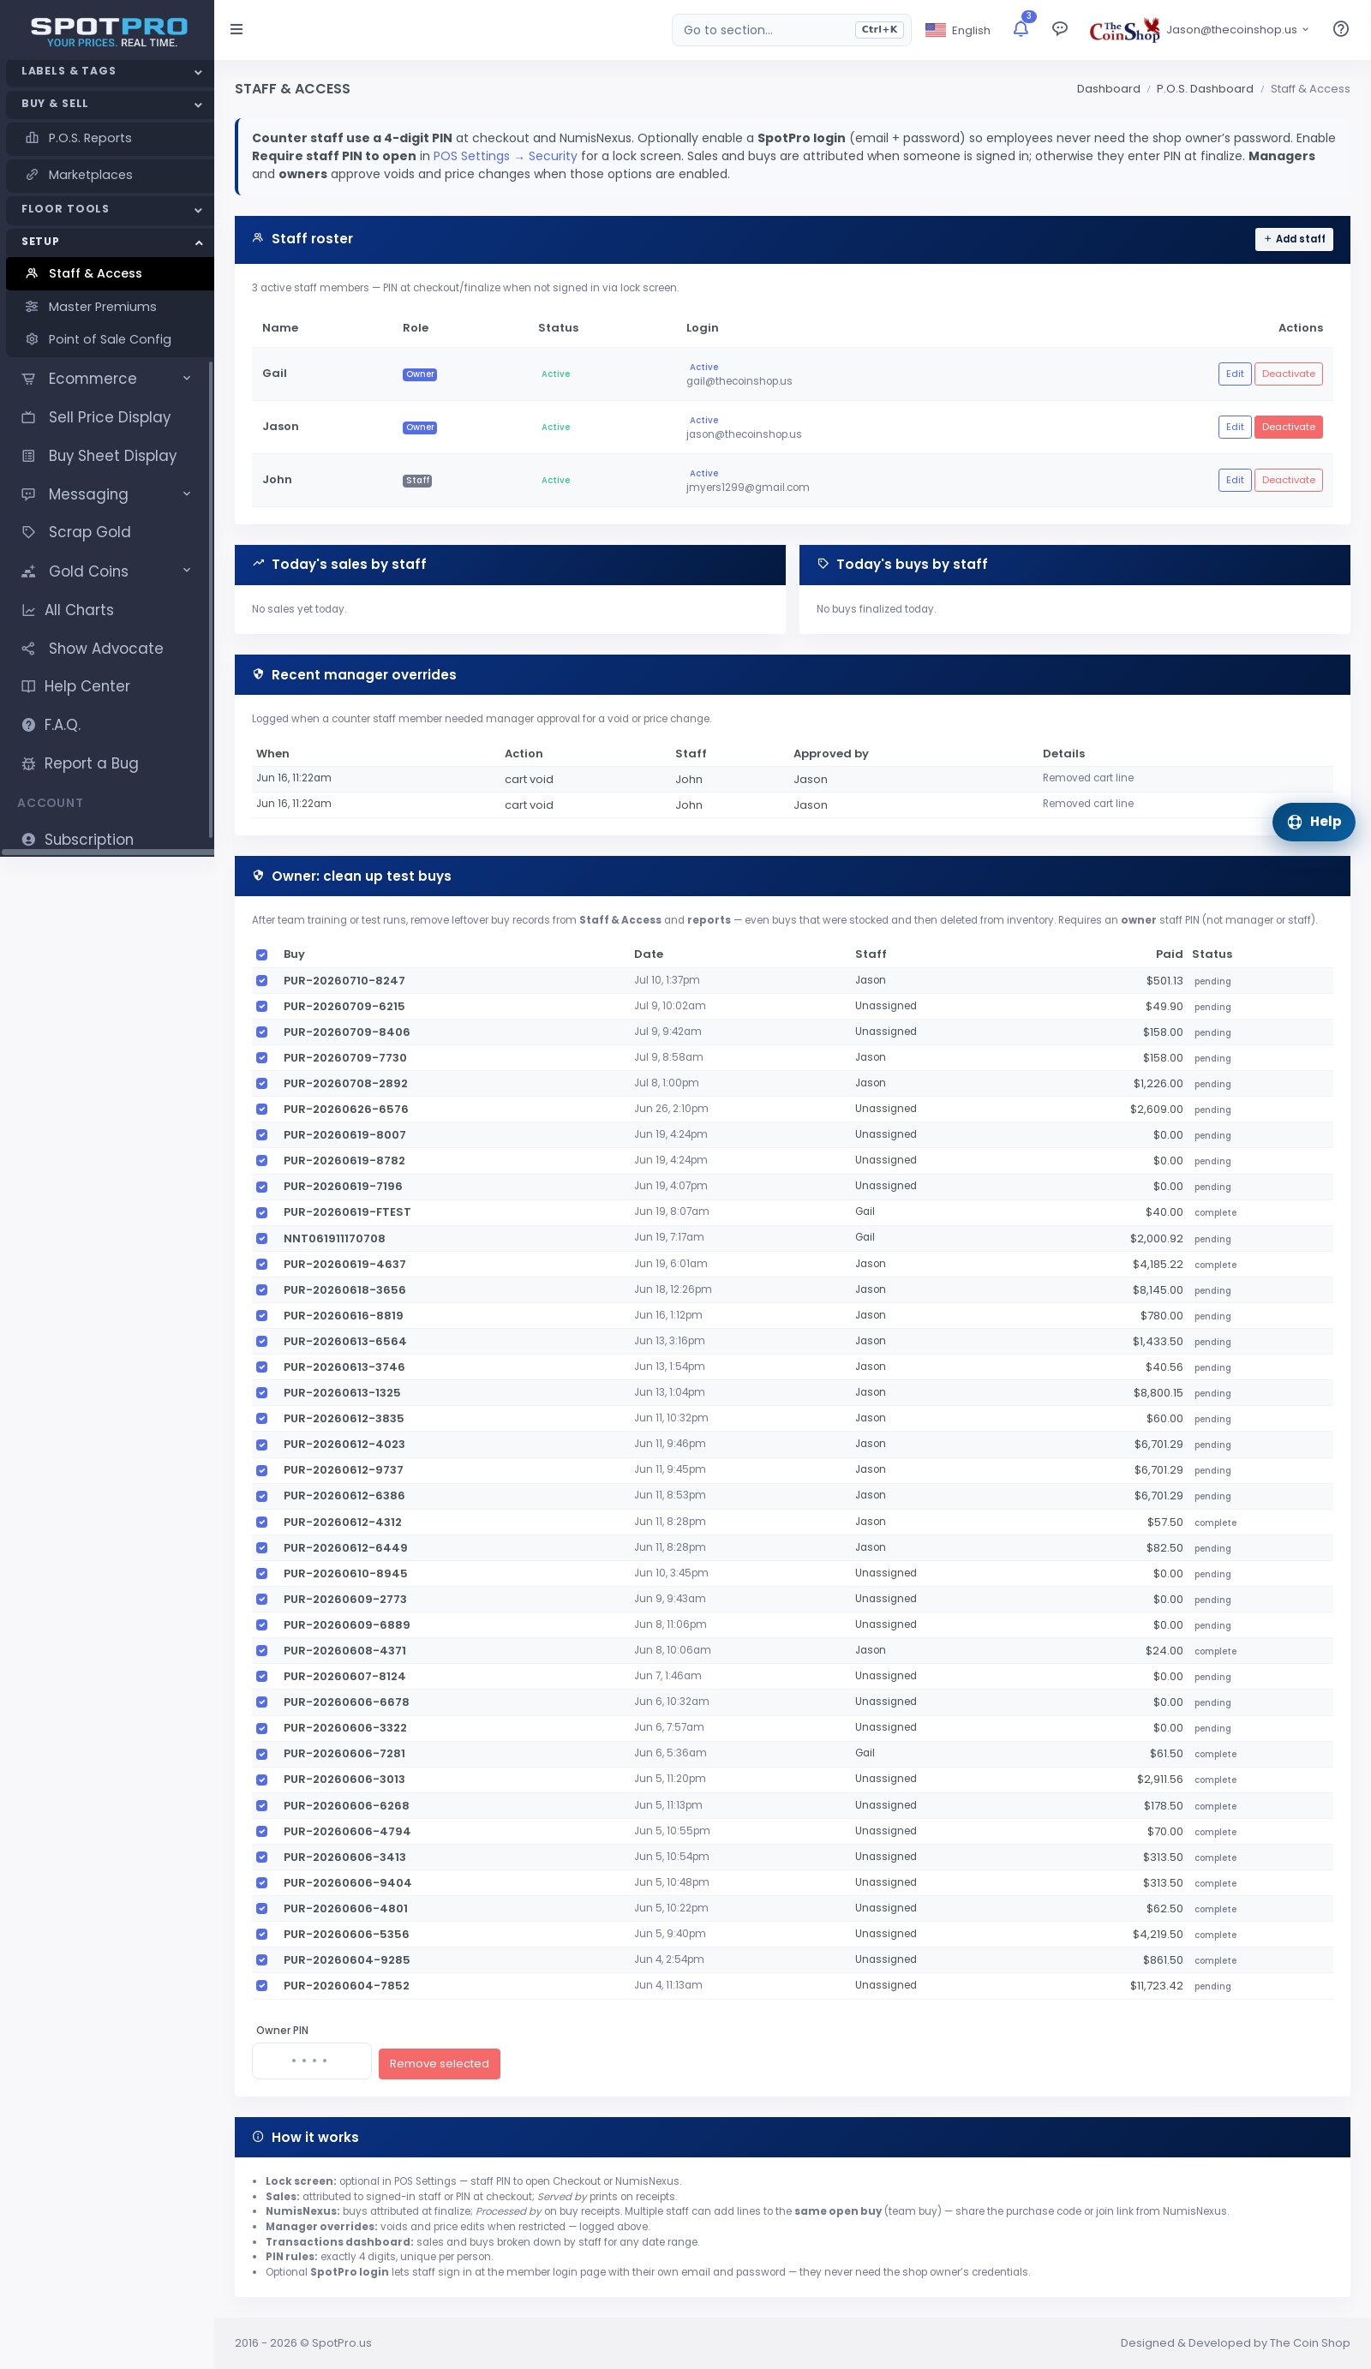Open All Charts in sidebar
Screen dimensions: 1371x2369
click(79, 610)
